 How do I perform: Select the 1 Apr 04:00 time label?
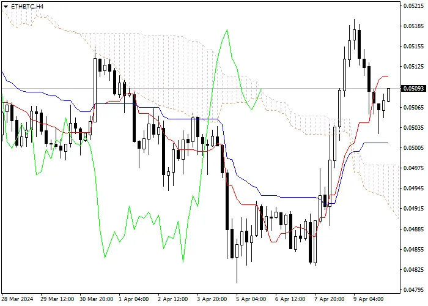tap(135, 299)
